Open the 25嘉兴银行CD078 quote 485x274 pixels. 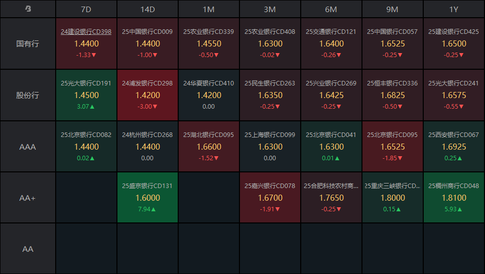270,198
